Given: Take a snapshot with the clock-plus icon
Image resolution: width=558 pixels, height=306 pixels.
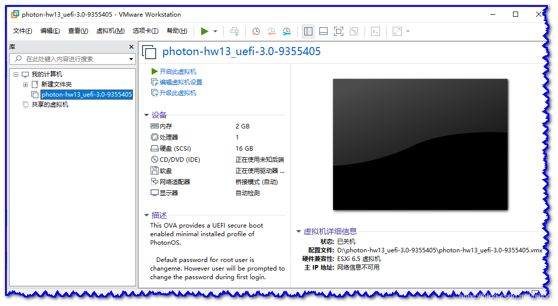Looking at the screenshot, I should click(256, 31).
